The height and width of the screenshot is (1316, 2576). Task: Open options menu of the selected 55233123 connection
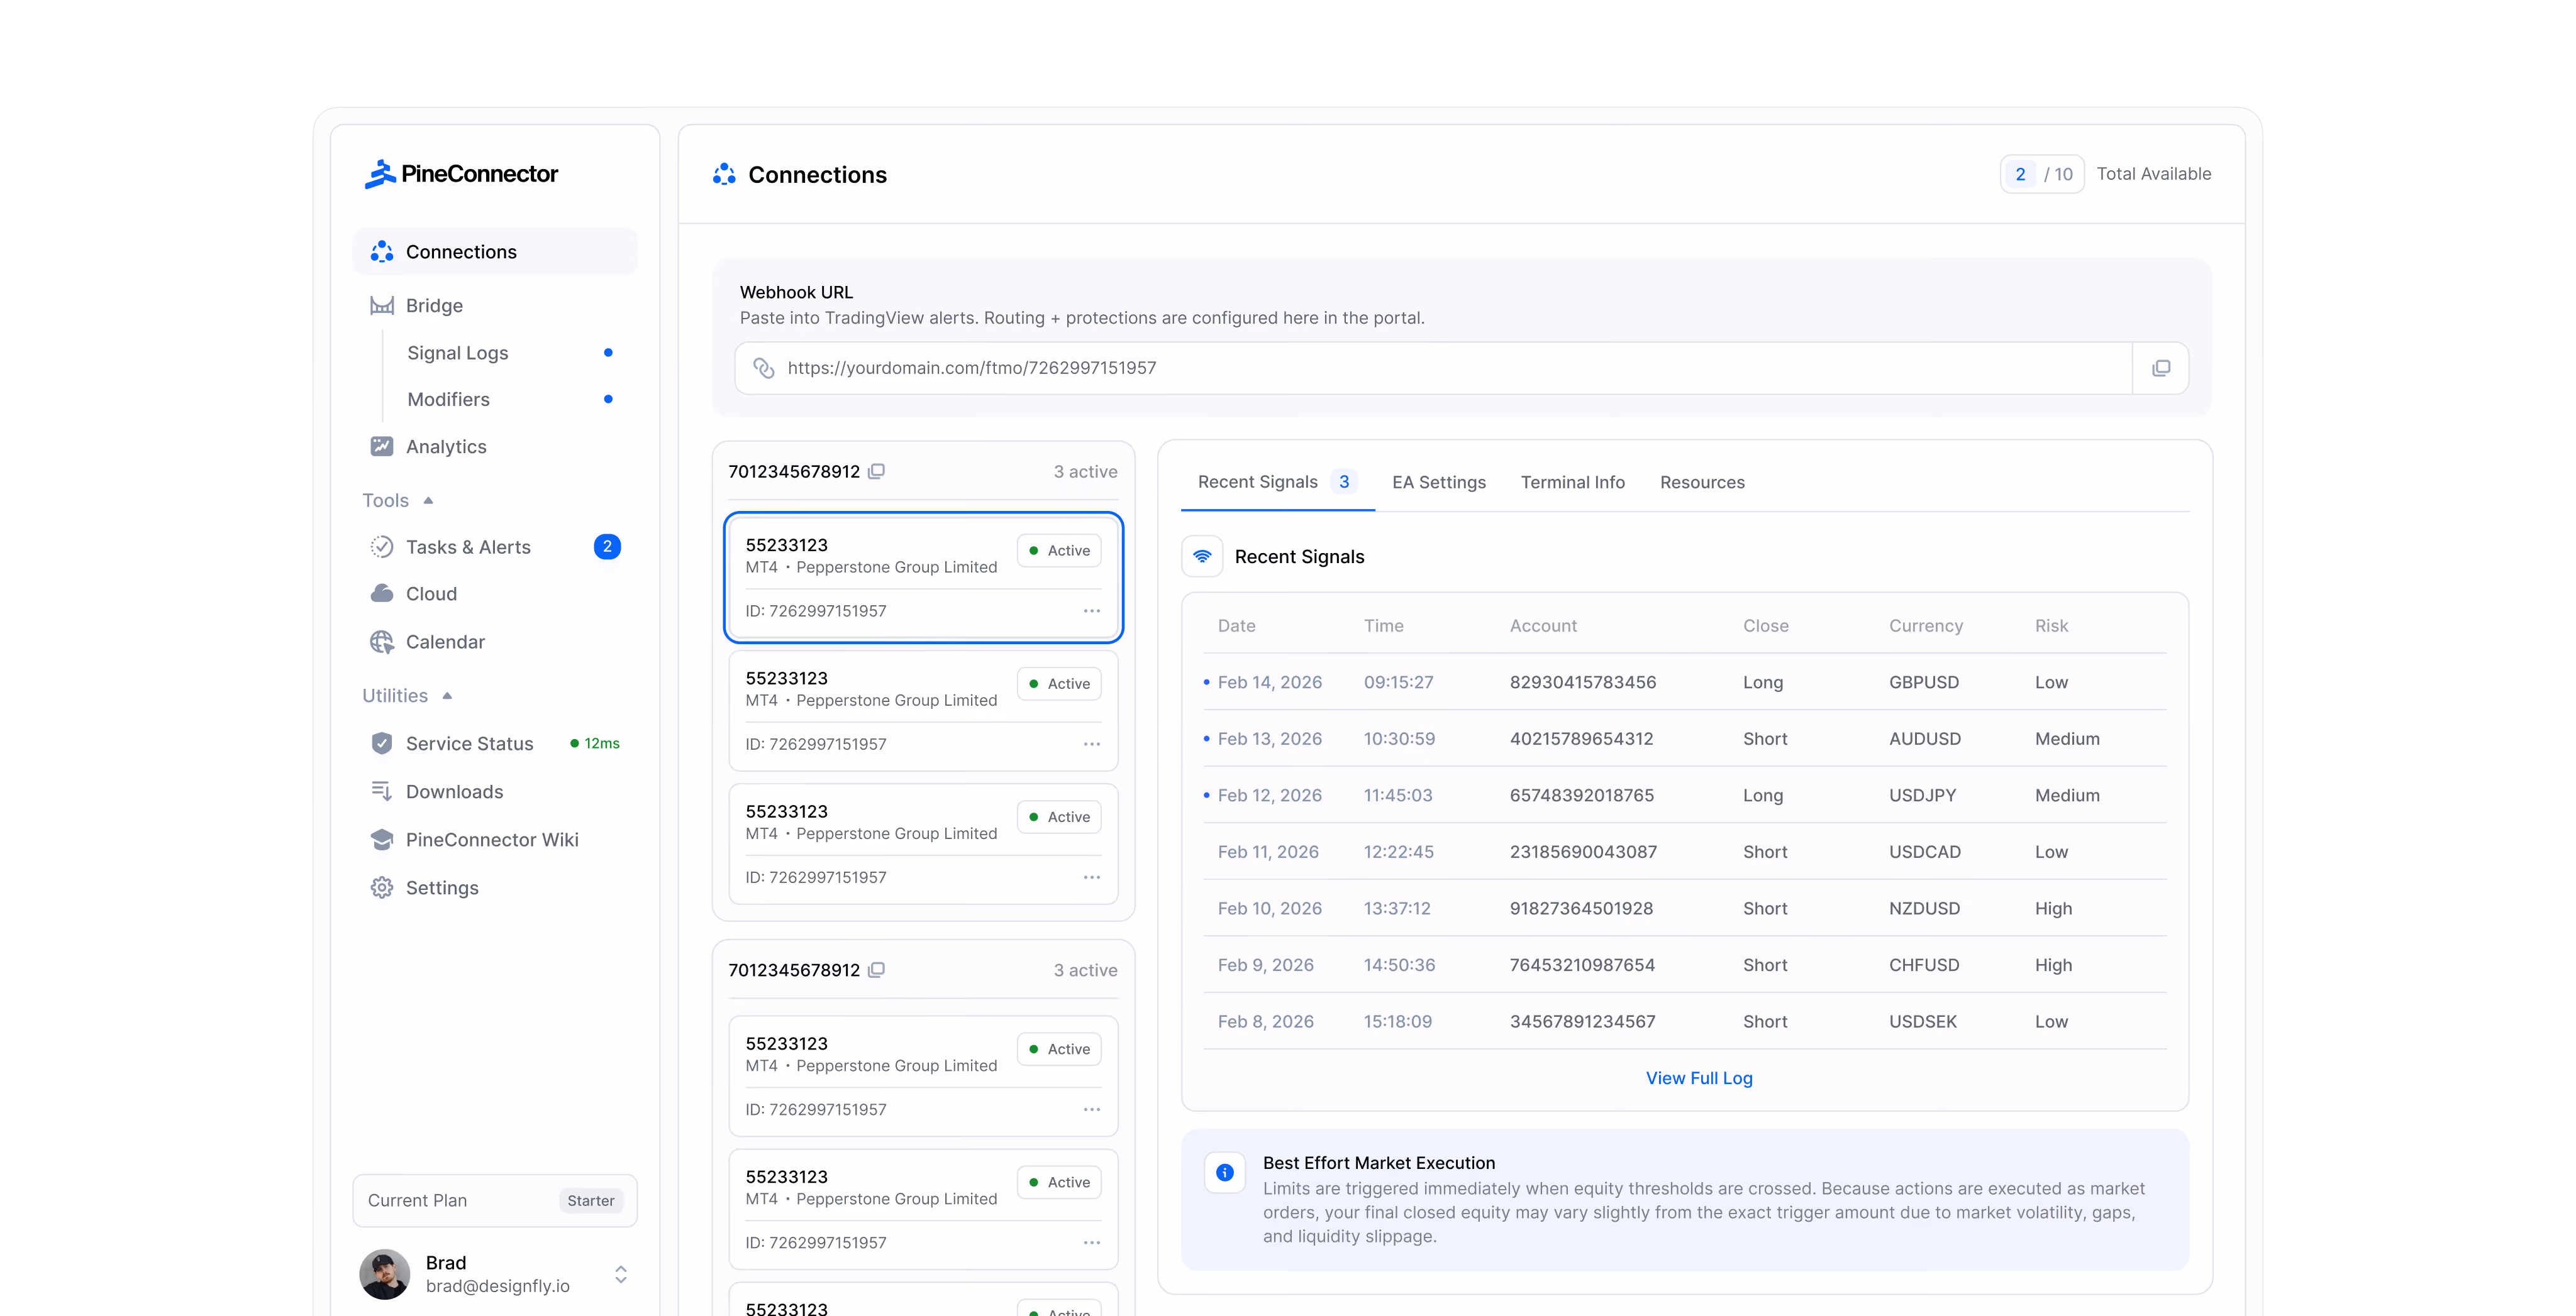point(1091,610)
